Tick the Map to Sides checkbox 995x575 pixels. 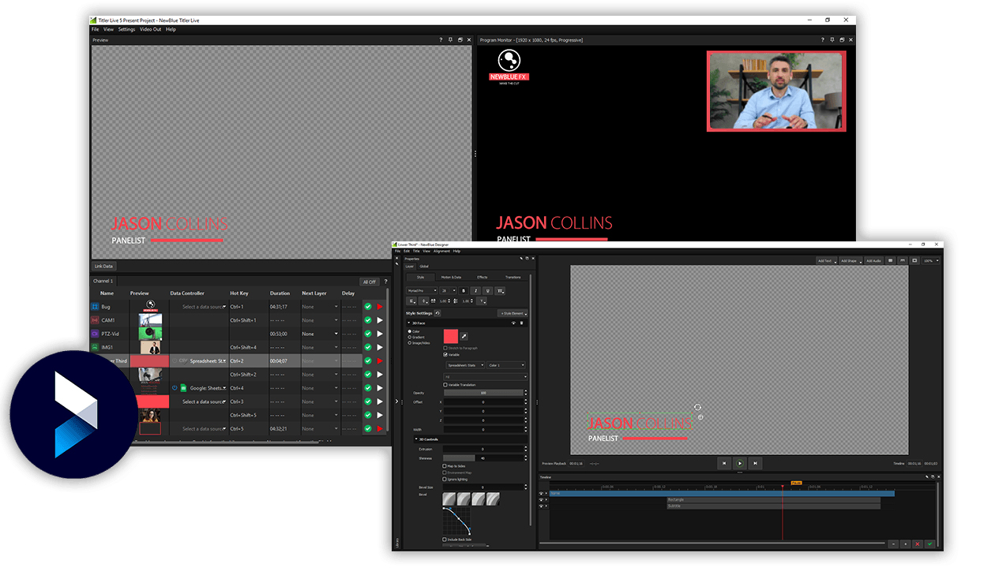445,466
